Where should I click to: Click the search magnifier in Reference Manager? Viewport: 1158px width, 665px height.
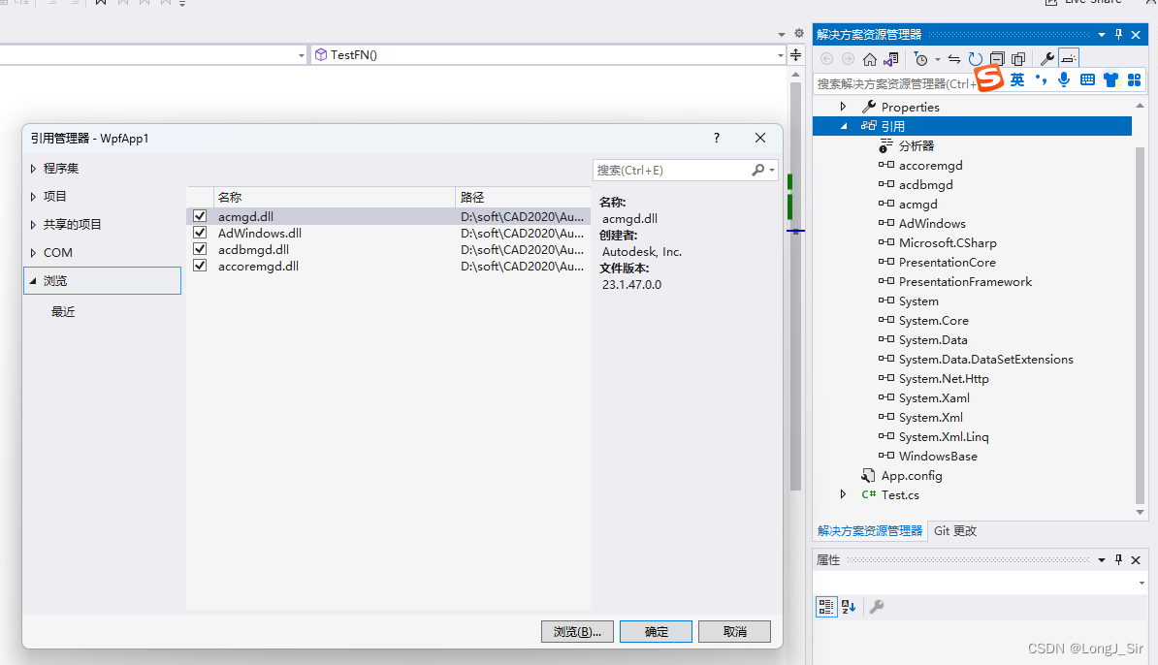pos(757,171)
